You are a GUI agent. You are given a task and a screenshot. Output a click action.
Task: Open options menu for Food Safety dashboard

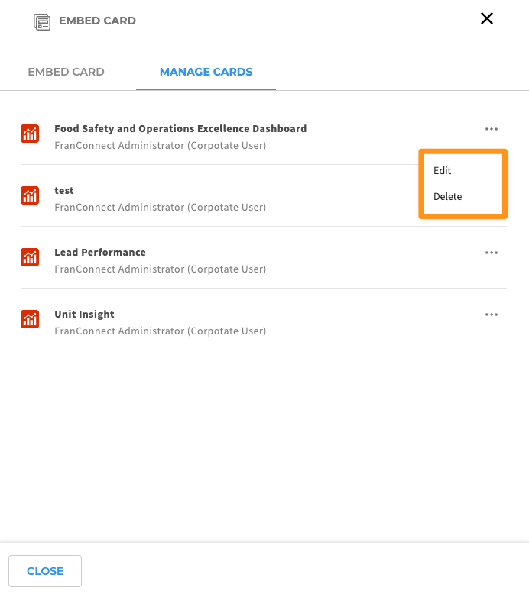(x=492, y=129)
